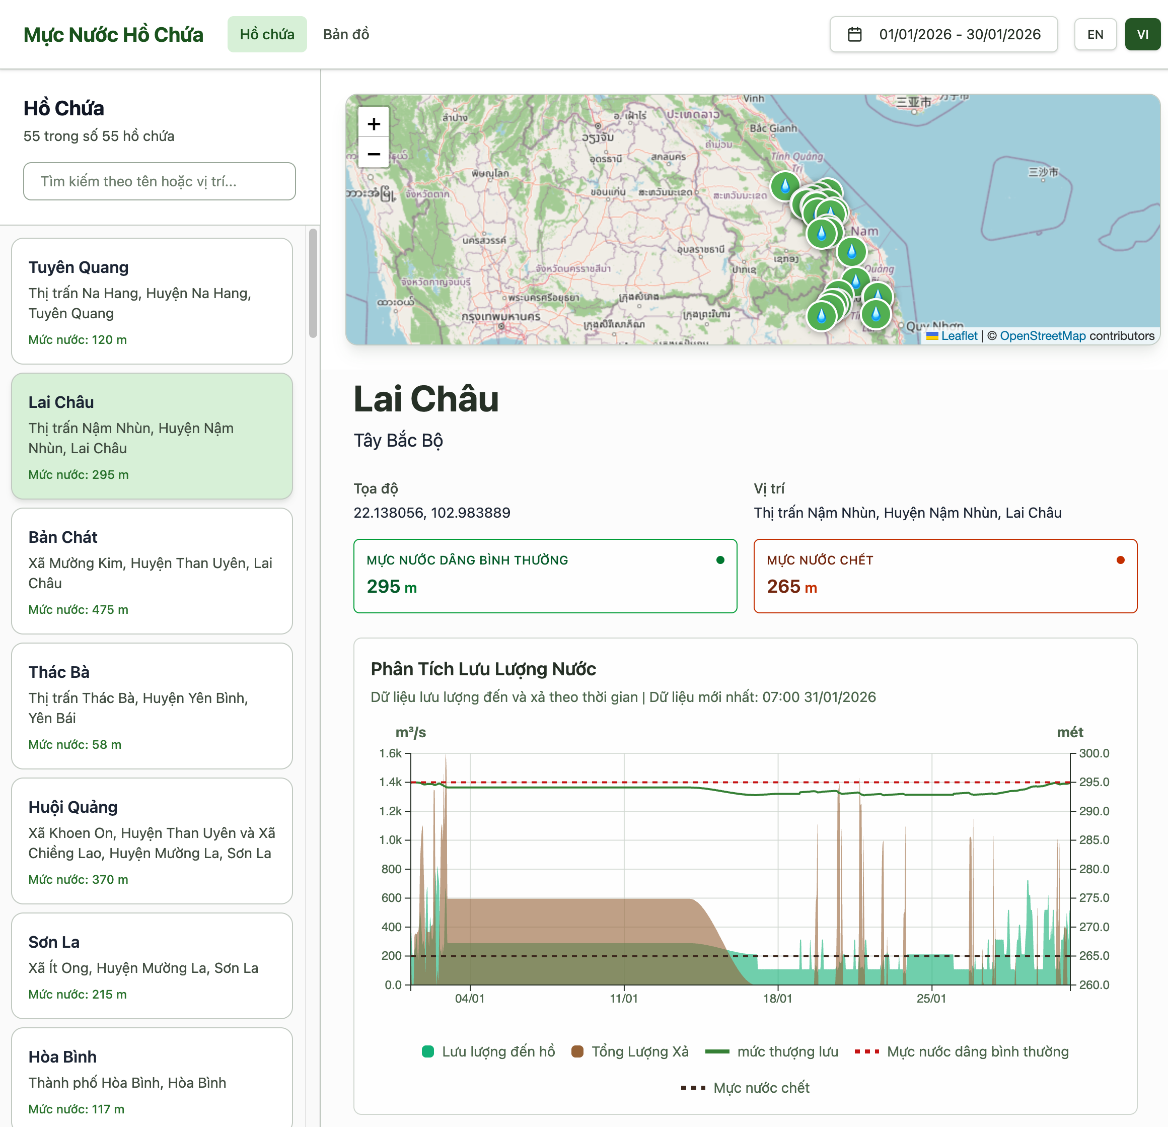Click the Phân Tích Lưu Lượng Nước heading
Screen dimensions: 1168x1127
pos(483,669)
